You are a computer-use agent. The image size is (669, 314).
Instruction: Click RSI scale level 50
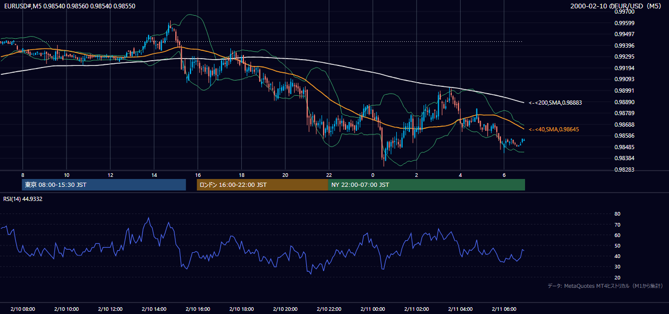pos(617,245)
